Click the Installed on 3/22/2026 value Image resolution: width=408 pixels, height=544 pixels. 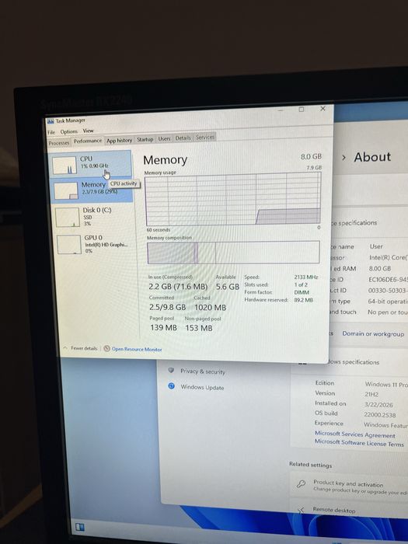(x=378, y=405)
